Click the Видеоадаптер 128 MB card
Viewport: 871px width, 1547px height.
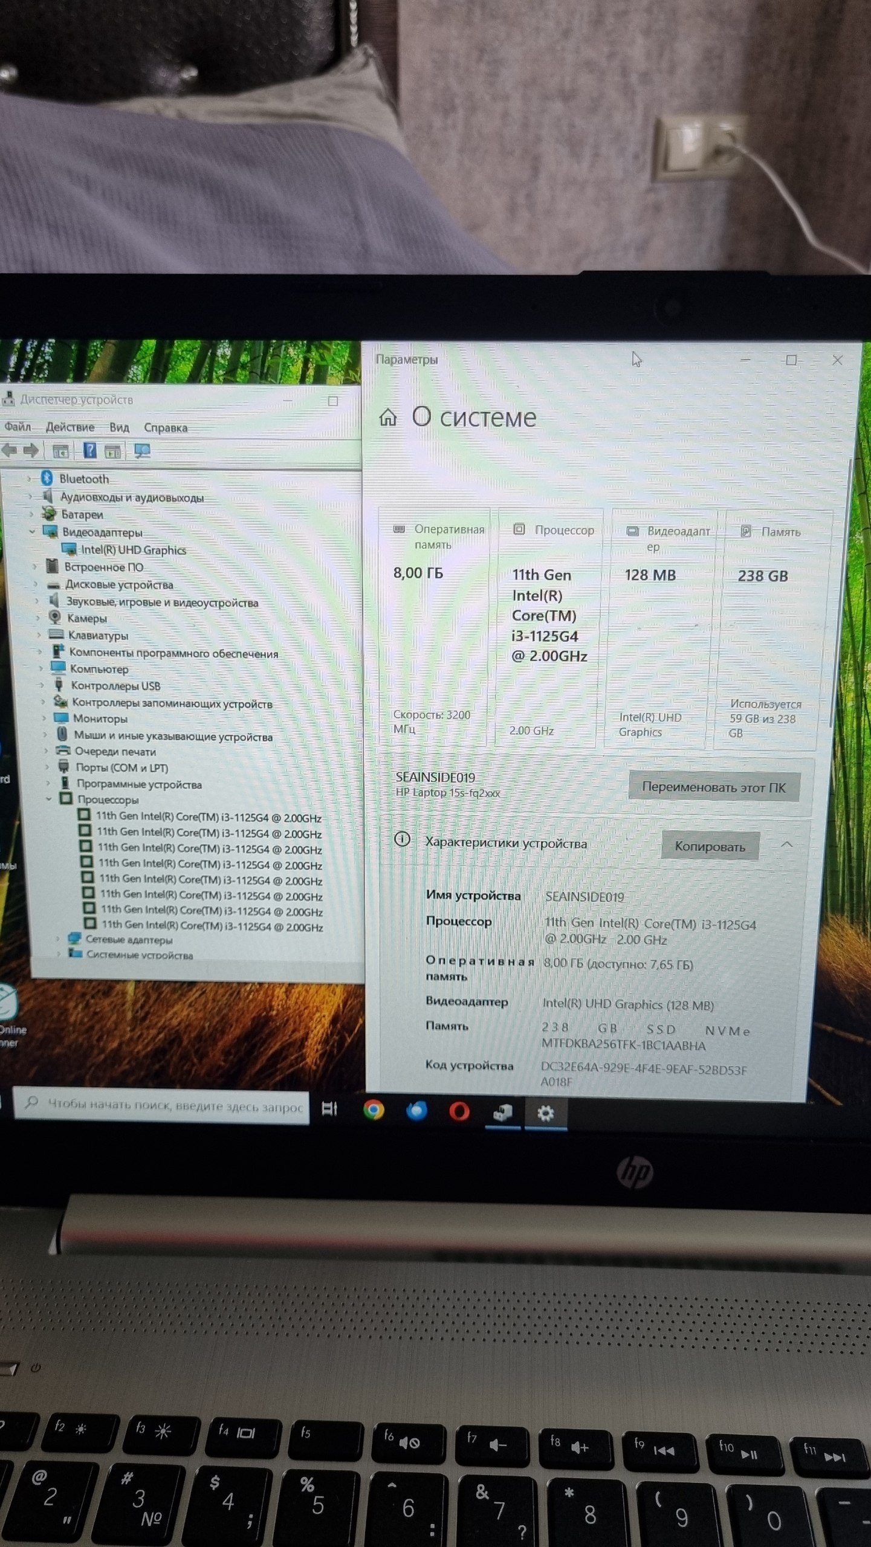[x=661, y=630]
